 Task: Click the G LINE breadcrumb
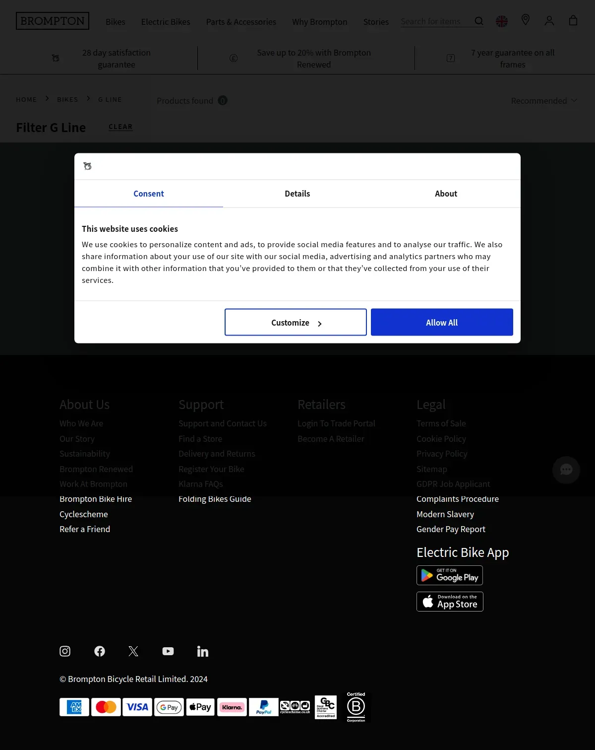[110, 99]
